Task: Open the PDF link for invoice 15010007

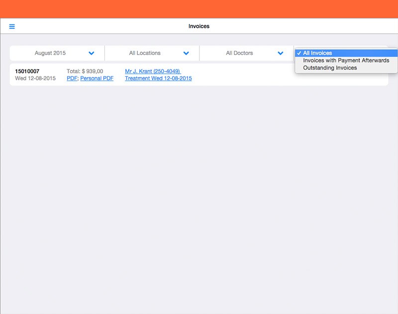Action: pos(72,78)
